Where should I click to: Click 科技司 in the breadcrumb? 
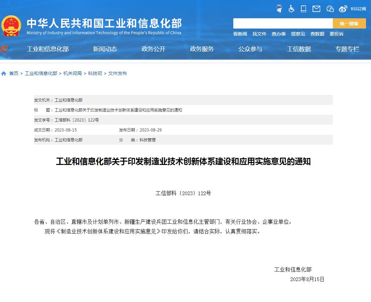[x=95, y=73]
